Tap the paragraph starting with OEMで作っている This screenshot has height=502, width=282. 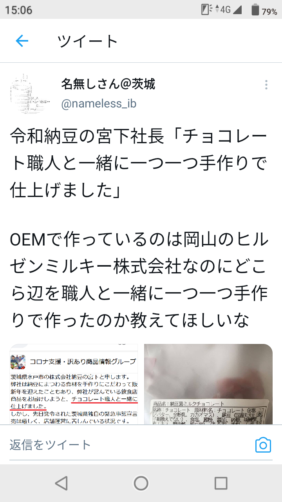click(139, 280)
